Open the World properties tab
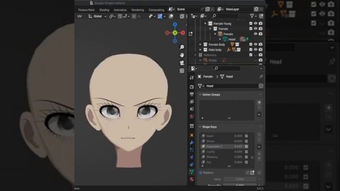 [x=192, y=117]
